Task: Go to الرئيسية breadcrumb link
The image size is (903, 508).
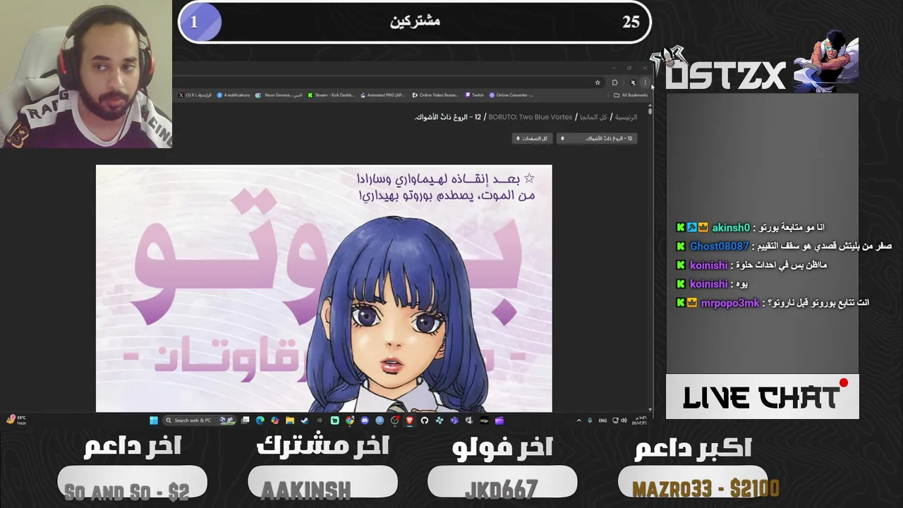Action: point(626,117)
